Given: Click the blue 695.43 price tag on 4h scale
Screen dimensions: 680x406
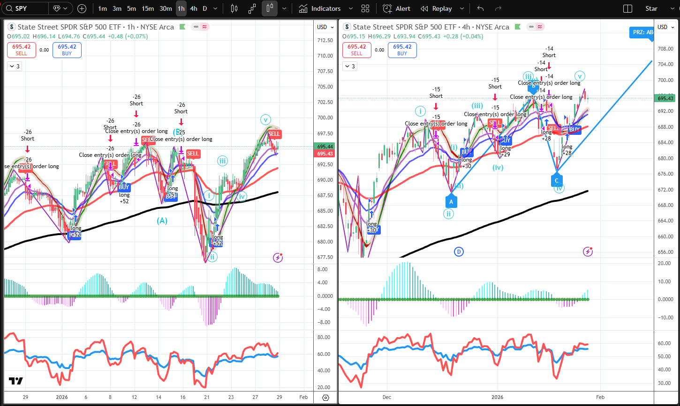Looking at the screenshot, I should (x=665, y=98).
